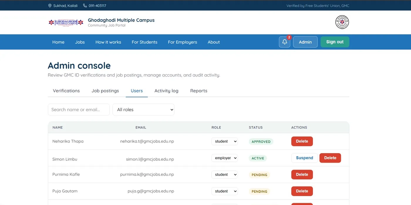Click the Sukhad, Kailali location text

65,6
